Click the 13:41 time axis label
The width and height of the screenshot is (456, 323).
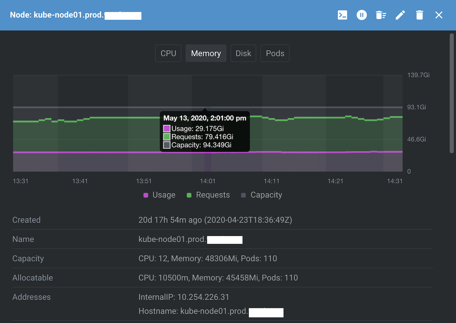80,181
